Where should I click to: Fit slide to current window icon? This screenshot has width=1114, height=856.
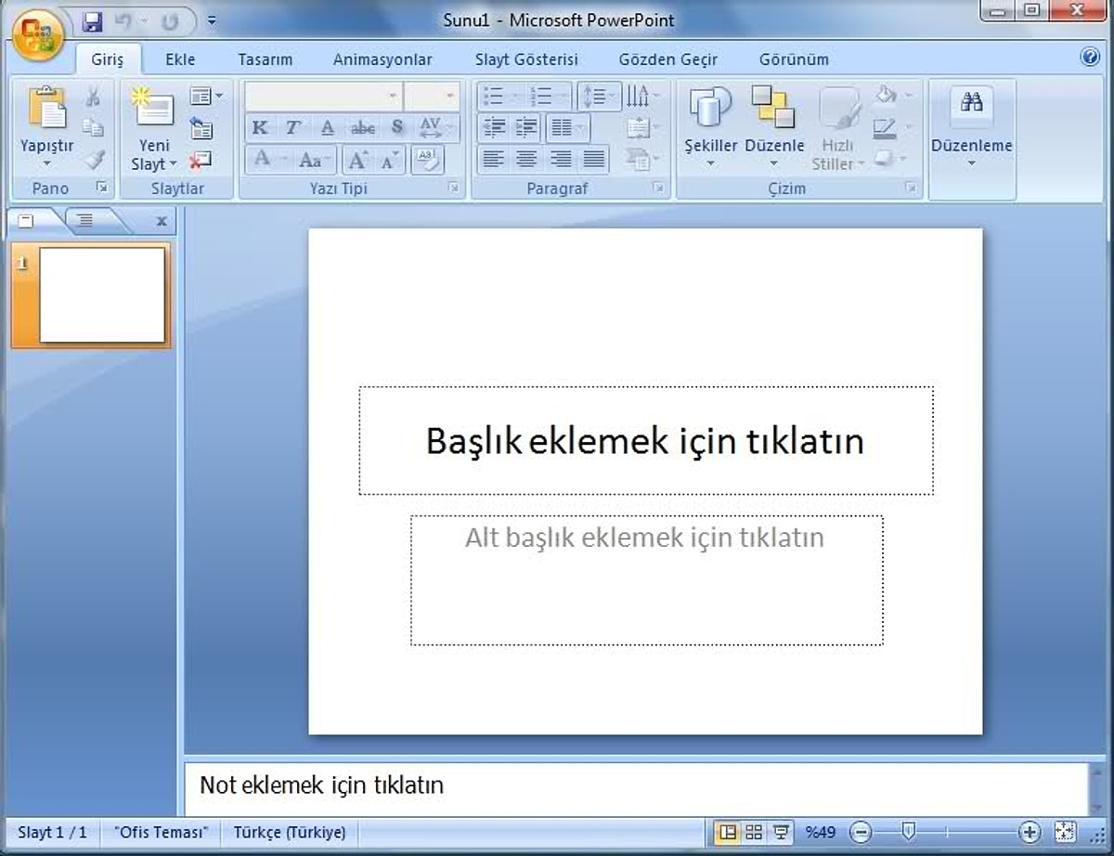click(x=1065, y=832)
